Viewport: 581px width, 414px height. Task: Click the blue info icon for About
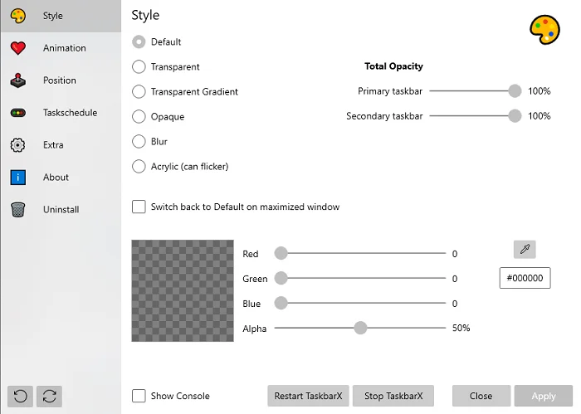(18, 178)
